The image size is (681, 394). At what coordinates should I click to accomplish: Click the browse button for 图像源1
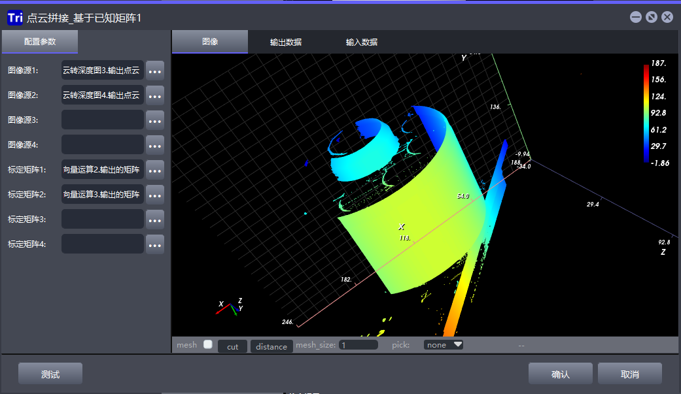154,71
